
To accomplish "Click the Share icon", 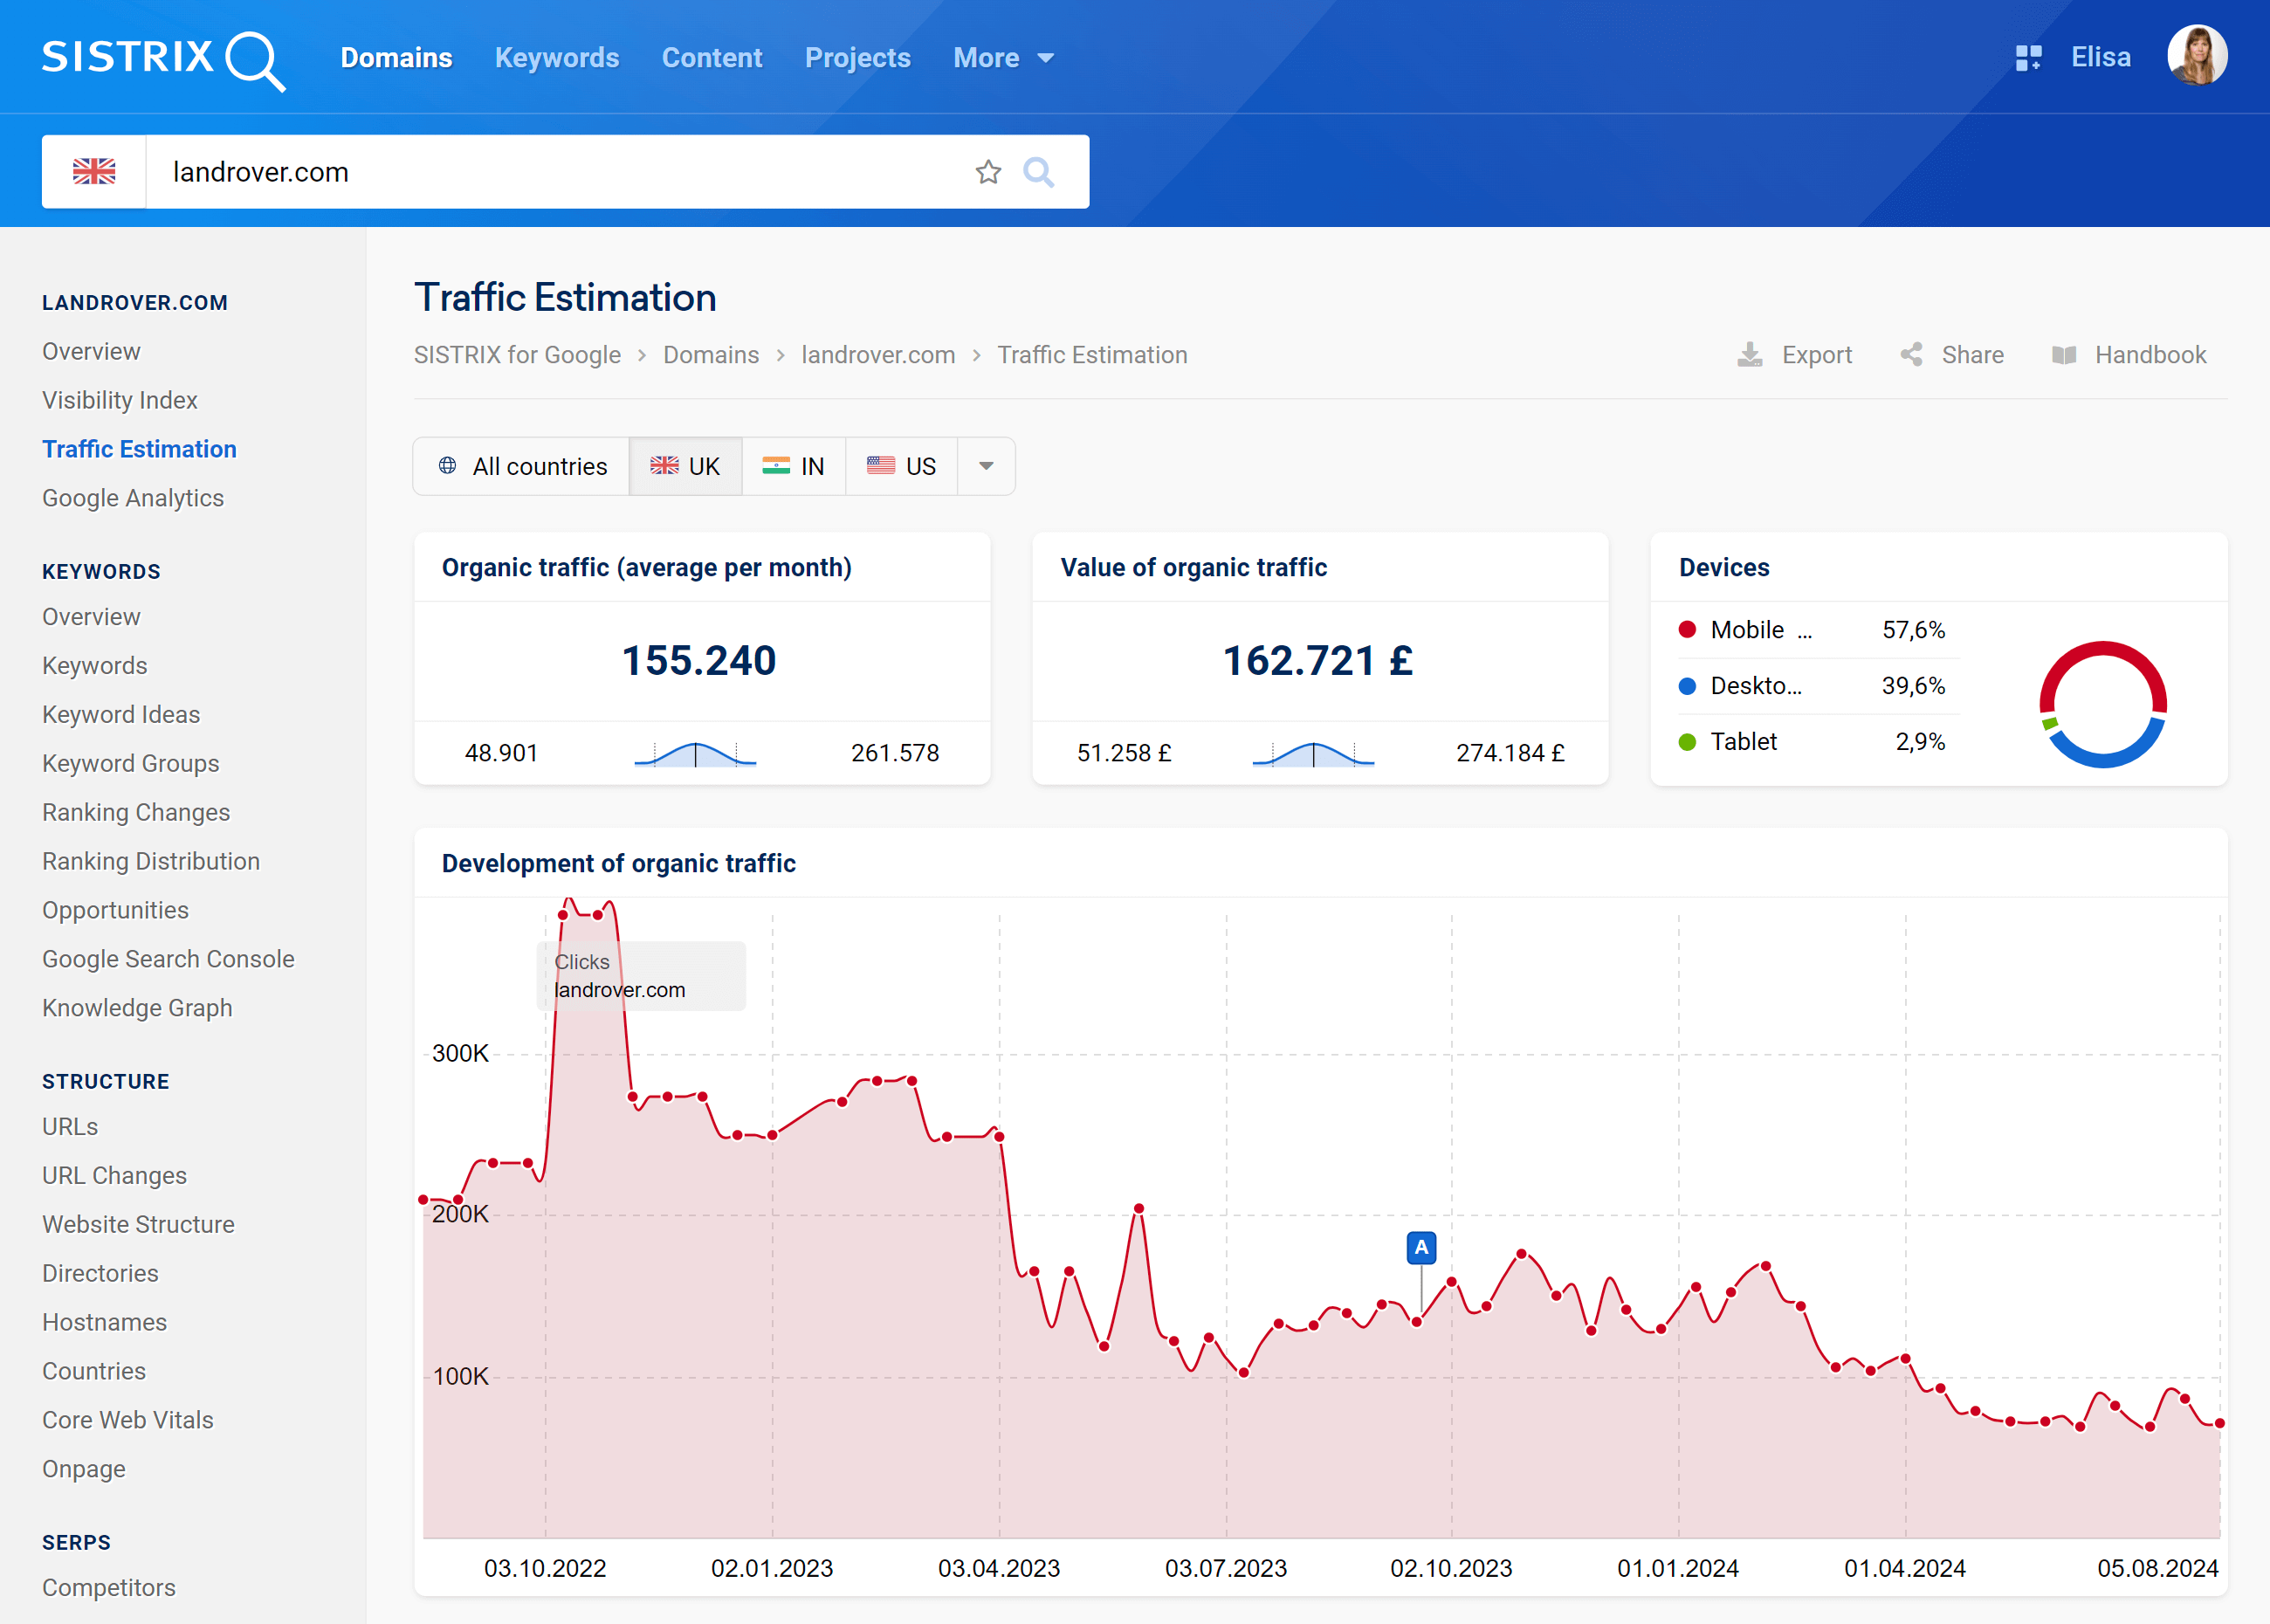I will pos(1911,355).
